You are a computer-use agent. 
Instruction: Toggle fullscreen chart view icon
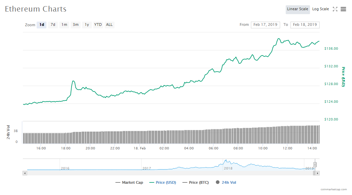[335, 9]
